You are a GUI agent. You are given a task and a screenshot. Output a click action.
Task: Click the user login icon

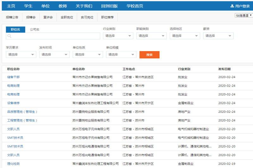[232, 6]
